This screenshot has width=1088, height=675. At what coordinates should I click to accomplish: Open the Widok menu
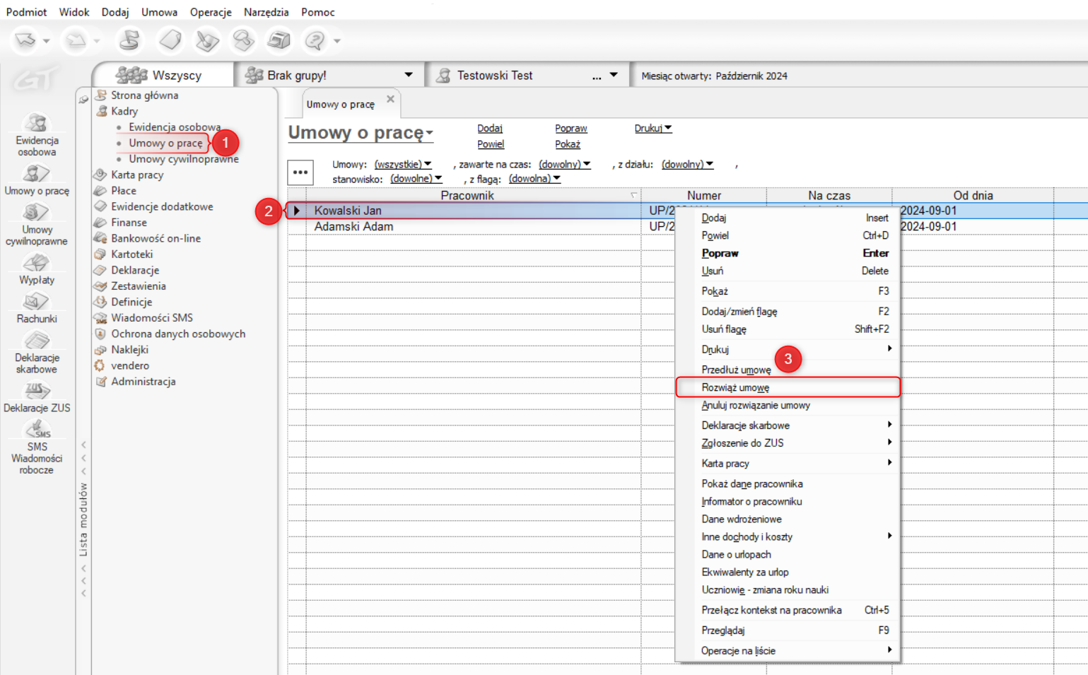74,12
